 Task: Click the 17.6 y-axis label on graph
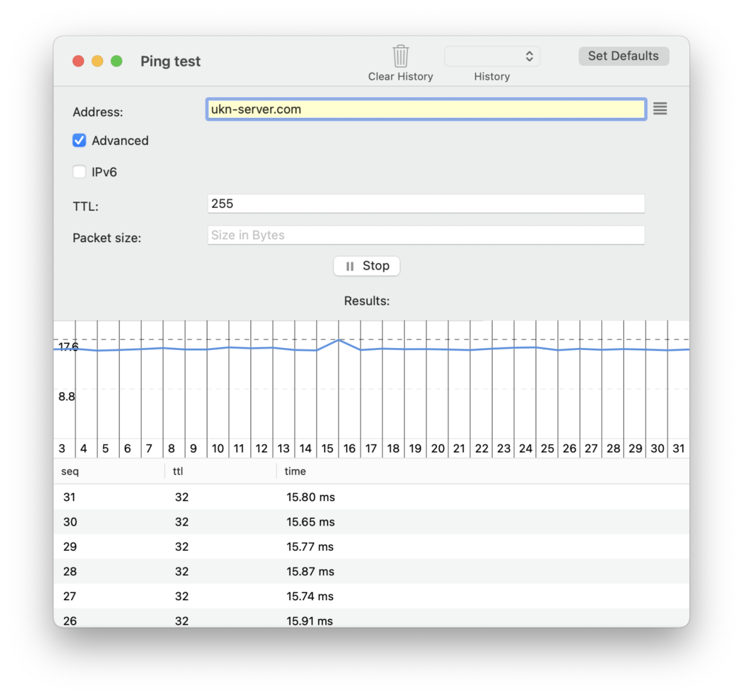point(68,347)
